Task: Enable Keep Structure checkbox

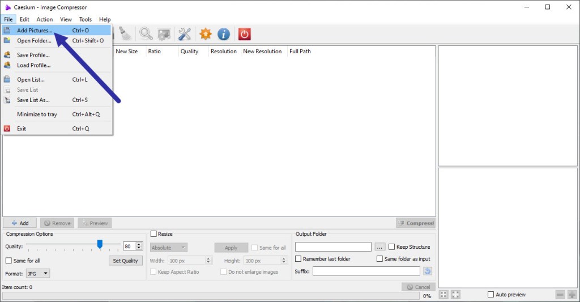Action: (392, 246)
